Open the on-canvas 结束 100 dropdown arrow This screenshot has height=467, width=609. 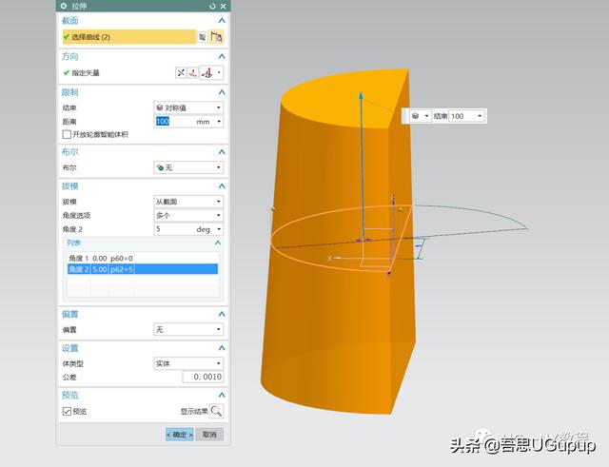(x=480, y=116)
